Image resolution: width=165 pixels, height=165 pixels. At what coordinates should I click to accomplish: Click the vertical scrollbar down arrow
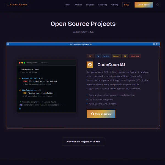(159, 126)
